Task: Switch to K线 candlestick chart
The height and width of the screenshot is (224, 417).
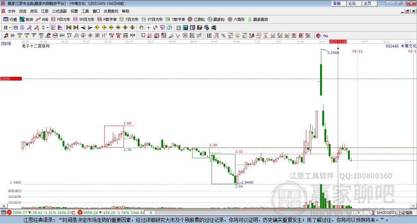Action: 42,20
